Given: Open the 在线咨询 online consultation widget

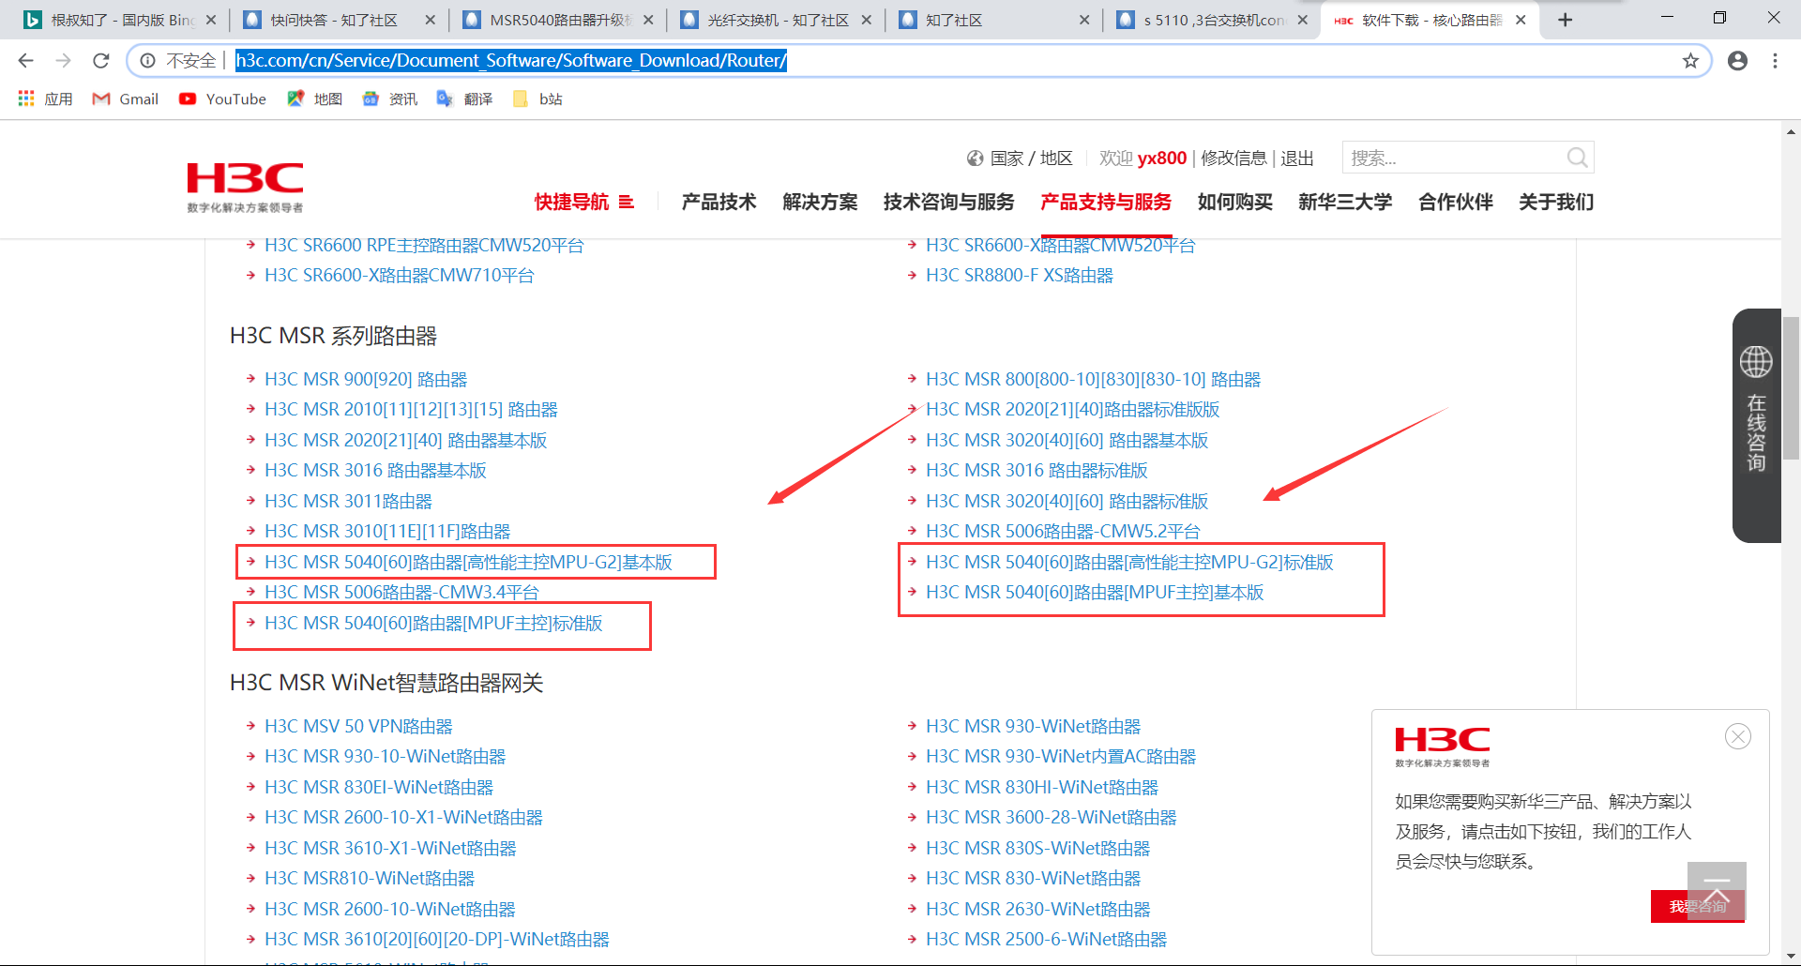Looking at the screenshot, I should click(x=1756, y=425).
